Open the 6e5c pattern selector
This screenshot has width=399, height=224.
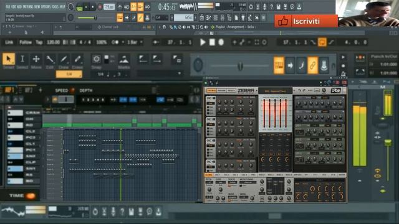(185, 17)
